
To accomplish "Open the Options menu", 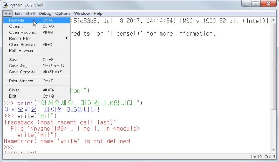I will pyautogui.click(x=63, y=13).
